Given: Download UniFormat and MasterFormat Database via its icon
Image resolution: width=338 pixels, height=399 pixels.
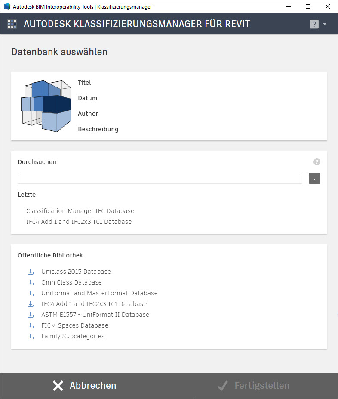Looking at the screenshot, I should (x=31, y=293).
